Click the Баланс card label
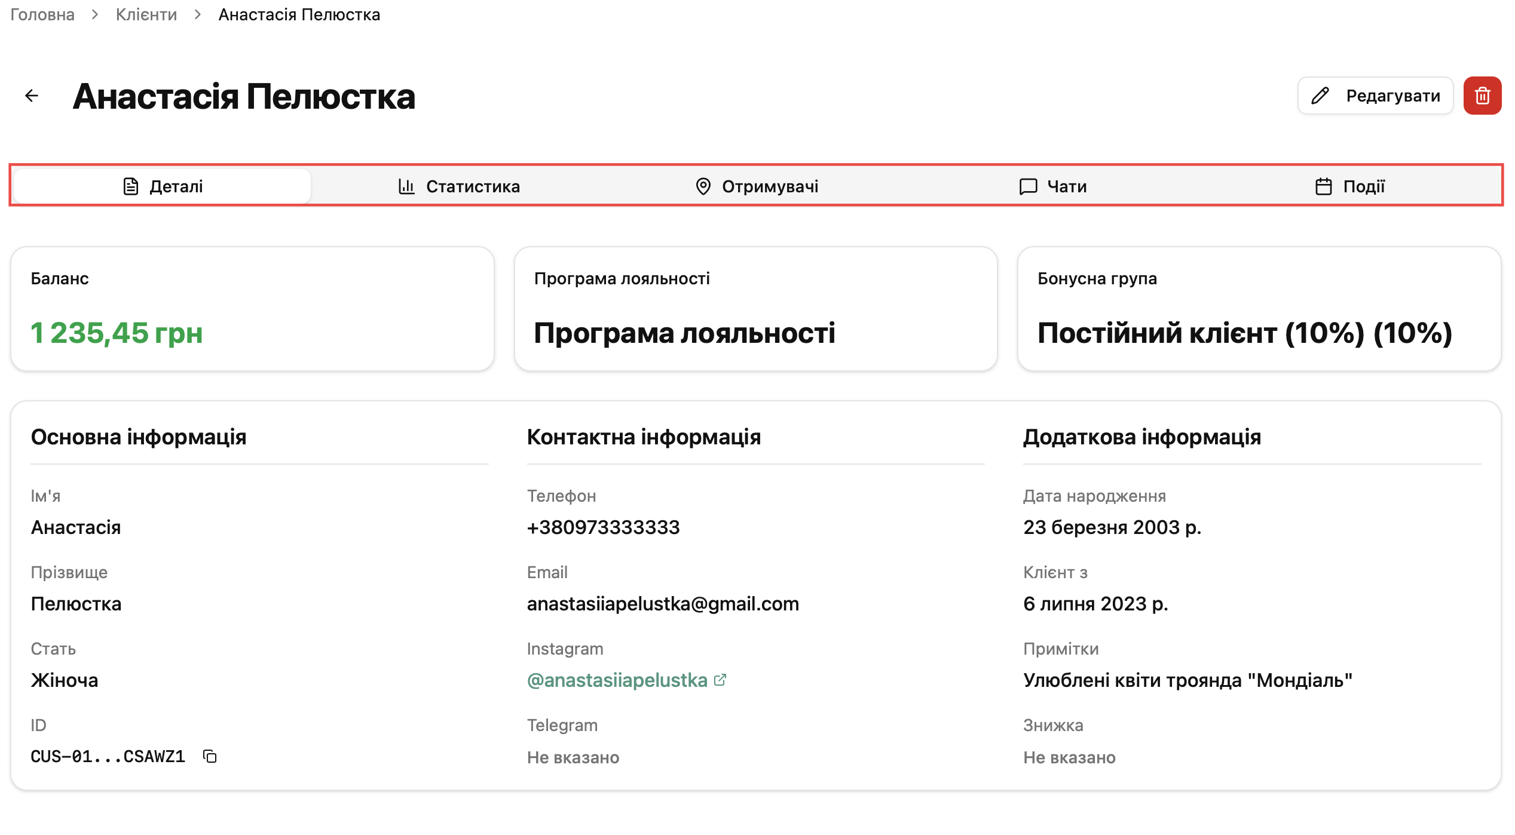 click(60, 278)
